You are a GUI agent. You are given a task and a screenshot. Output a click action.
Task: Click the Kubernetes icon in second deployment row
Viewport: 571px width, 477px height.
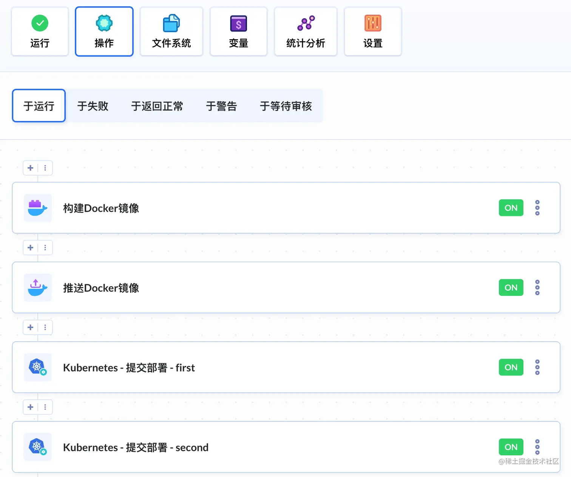(38, 447)
